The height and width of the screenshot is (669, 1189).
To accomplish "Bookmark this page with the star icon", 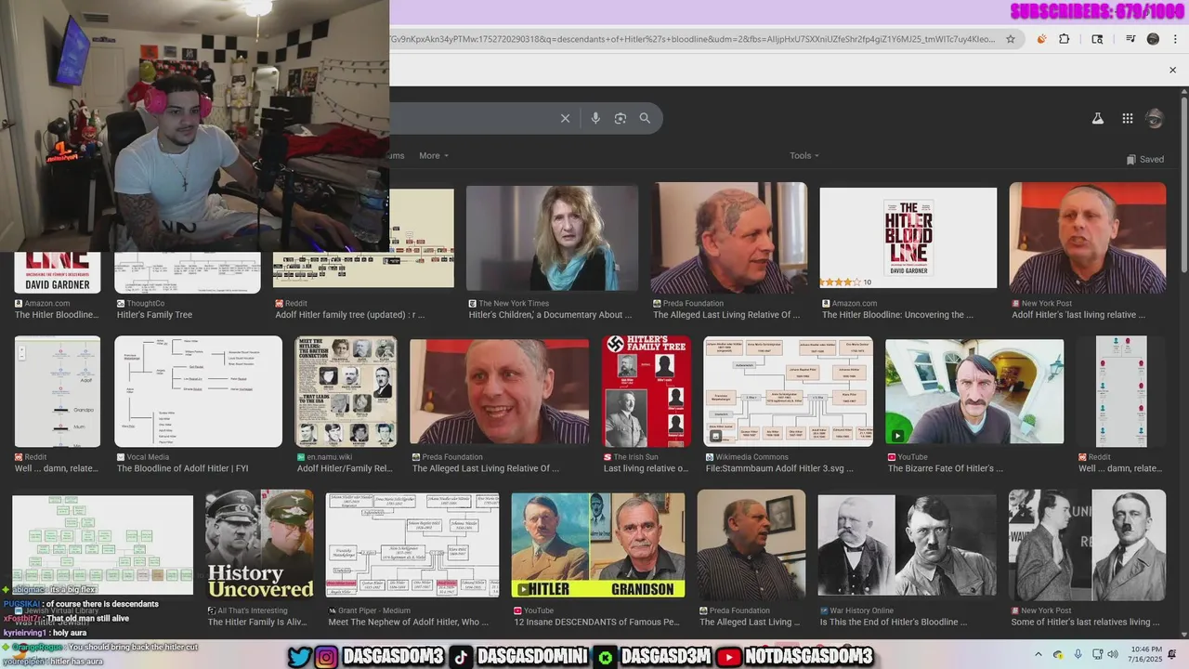I will tap(1011, 39).
